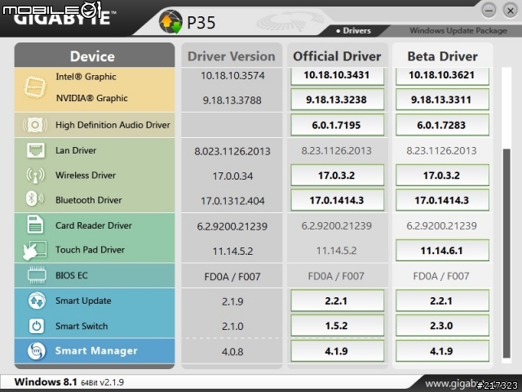522x392 pixels.
Task: Install NVIDIA beta driver 9.18.13.3311
Action: click(442, 100)
